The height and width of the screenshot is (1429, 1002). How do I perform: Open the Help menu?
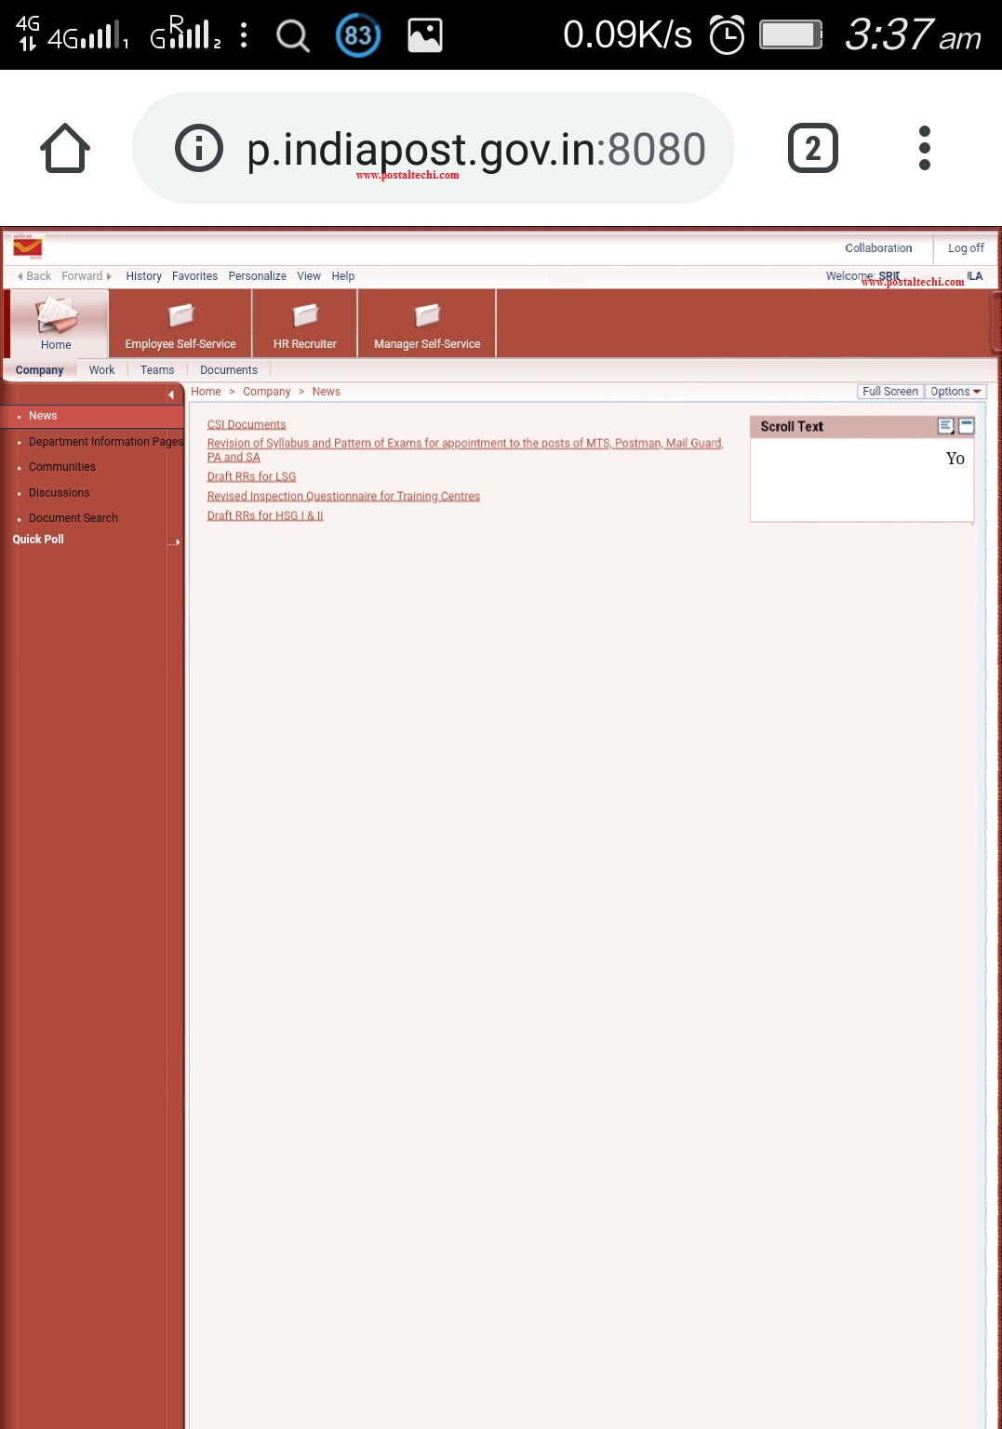click(343, 276)
